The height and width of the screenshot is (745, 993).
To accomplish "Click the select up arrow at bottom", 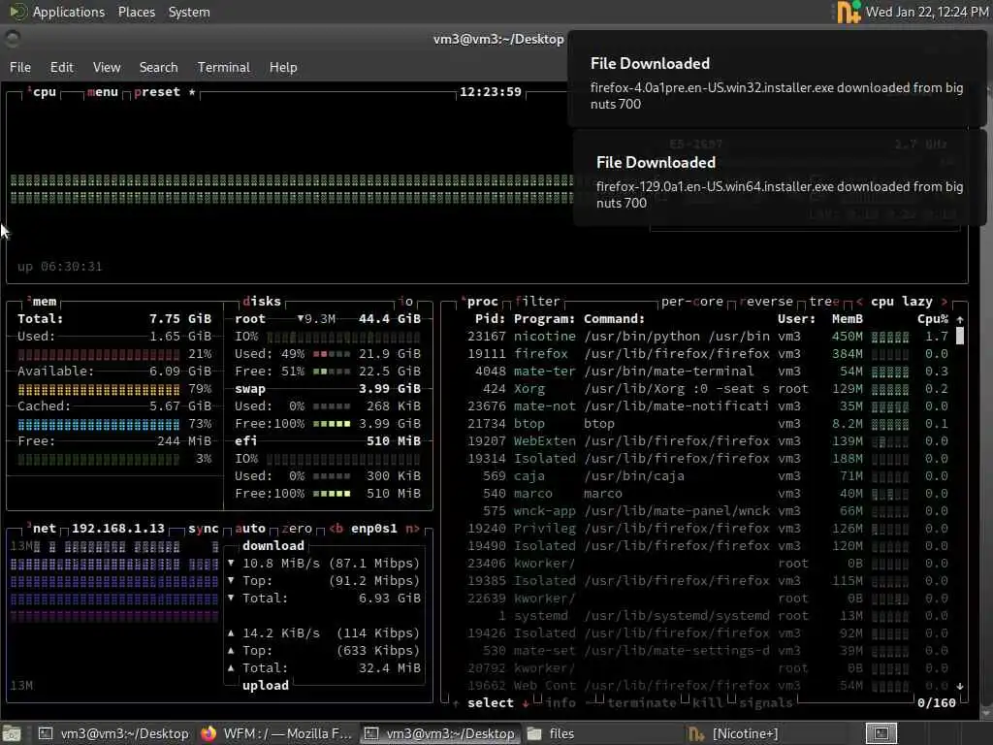I will click(x=456, y=703).
